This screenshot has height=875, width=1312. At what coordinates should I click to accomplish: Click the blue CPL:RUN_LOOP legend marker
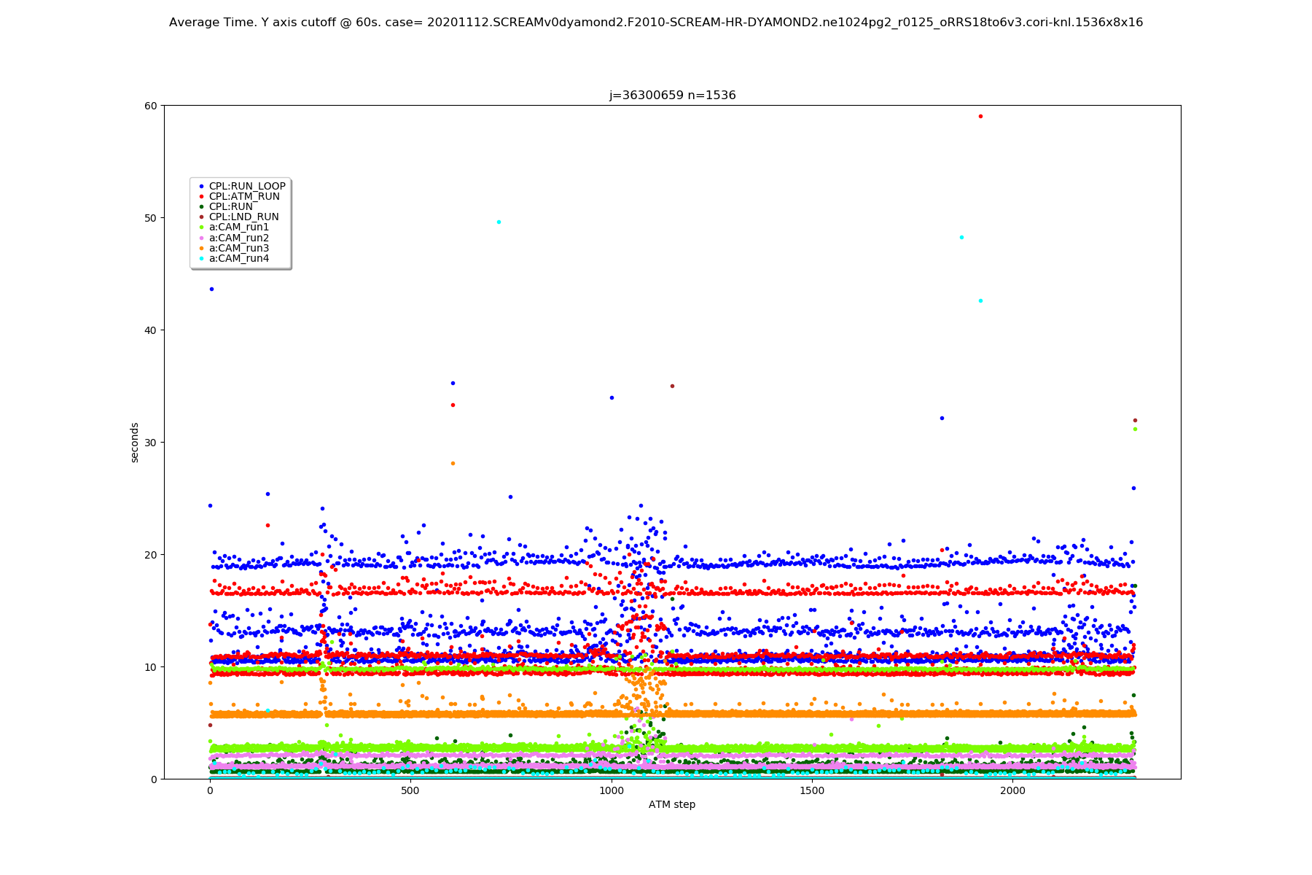[201, 187]
